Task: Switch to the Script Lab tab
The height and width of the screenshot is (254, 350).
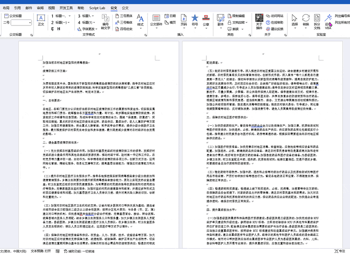Action: point(97,8)
